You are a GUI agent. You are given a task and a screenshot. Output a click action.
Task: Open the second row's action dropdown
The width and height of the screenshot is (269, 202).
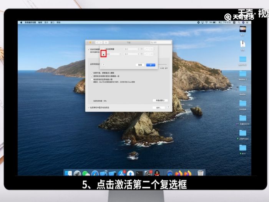click(114, 54)
